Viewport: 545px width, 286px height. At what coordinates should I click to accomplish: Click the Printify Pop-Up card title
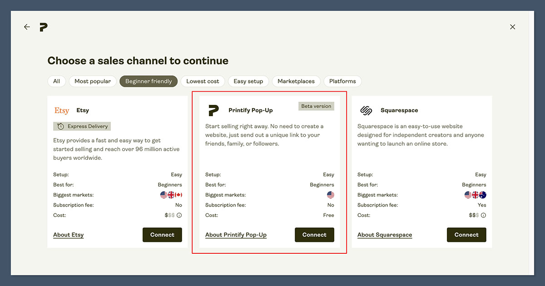[x=251, y=110]
